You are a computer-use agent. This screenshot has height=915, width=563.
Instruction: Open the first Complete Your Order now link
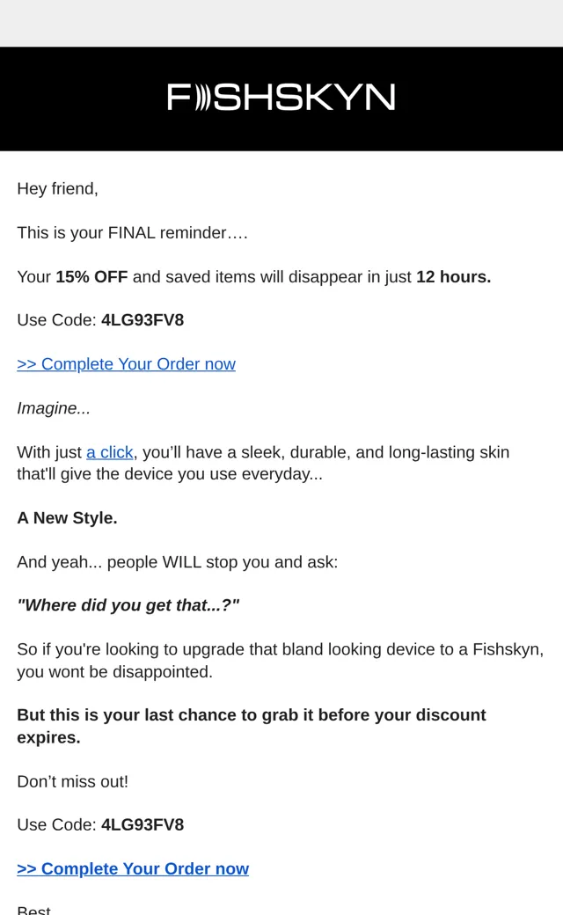point(126,364)
